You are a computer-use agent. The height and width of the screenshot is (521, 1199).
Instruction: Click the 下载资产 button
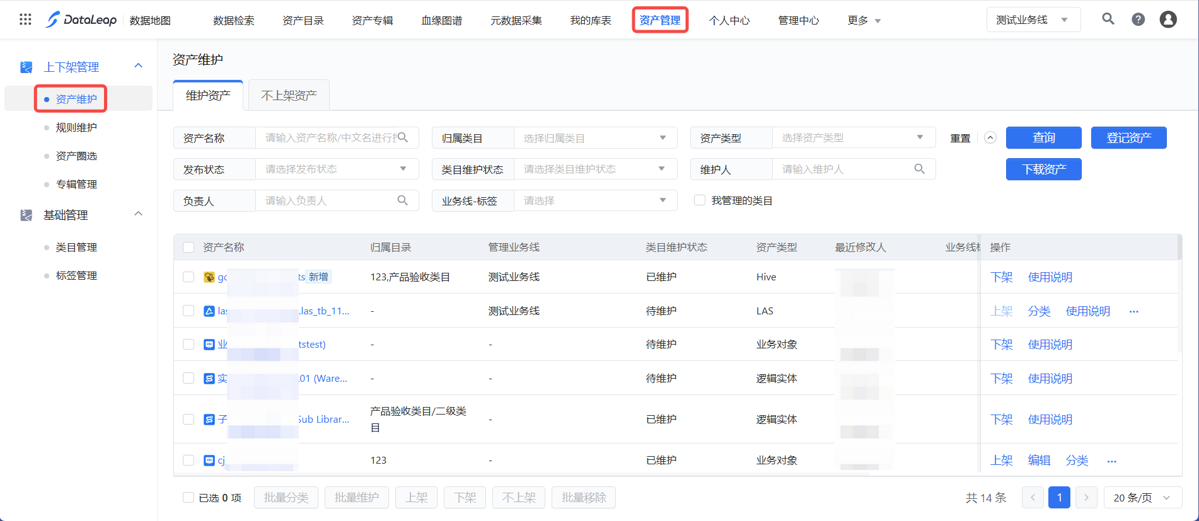1043,169
